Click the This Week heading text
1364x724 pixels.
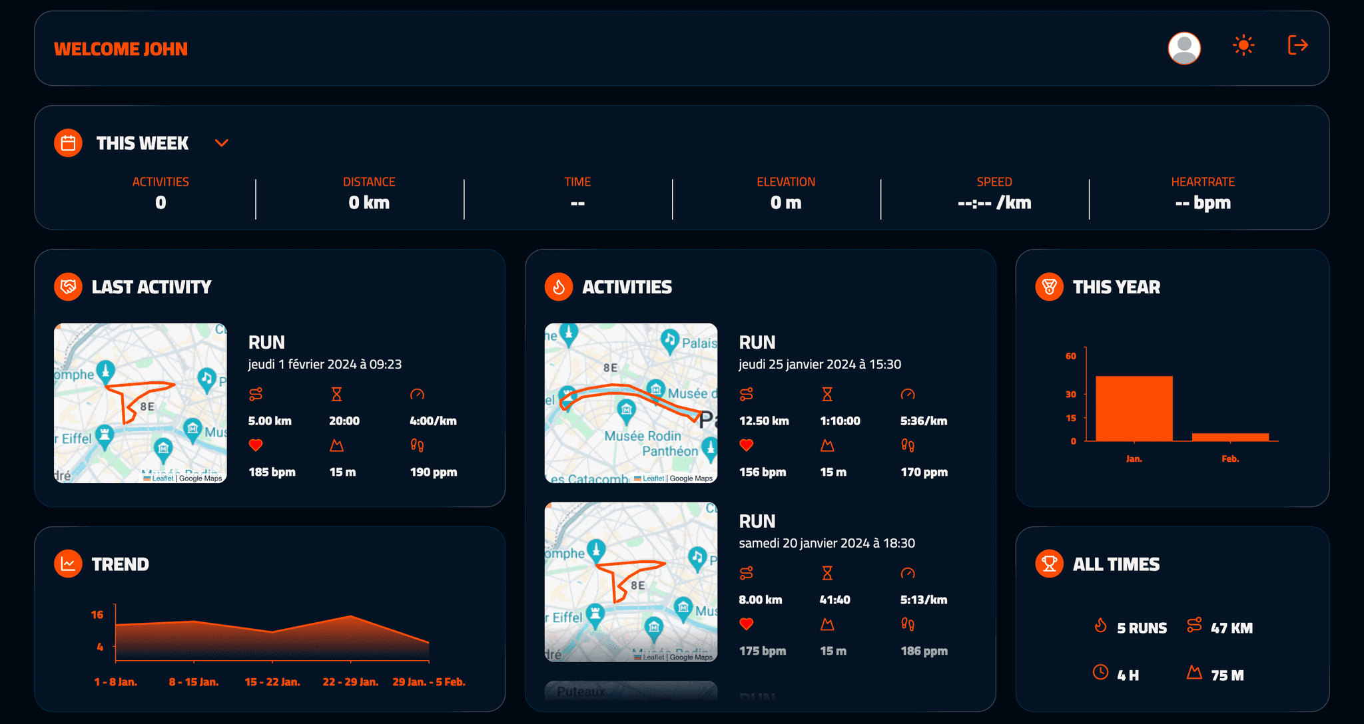(x=142, y=143)
